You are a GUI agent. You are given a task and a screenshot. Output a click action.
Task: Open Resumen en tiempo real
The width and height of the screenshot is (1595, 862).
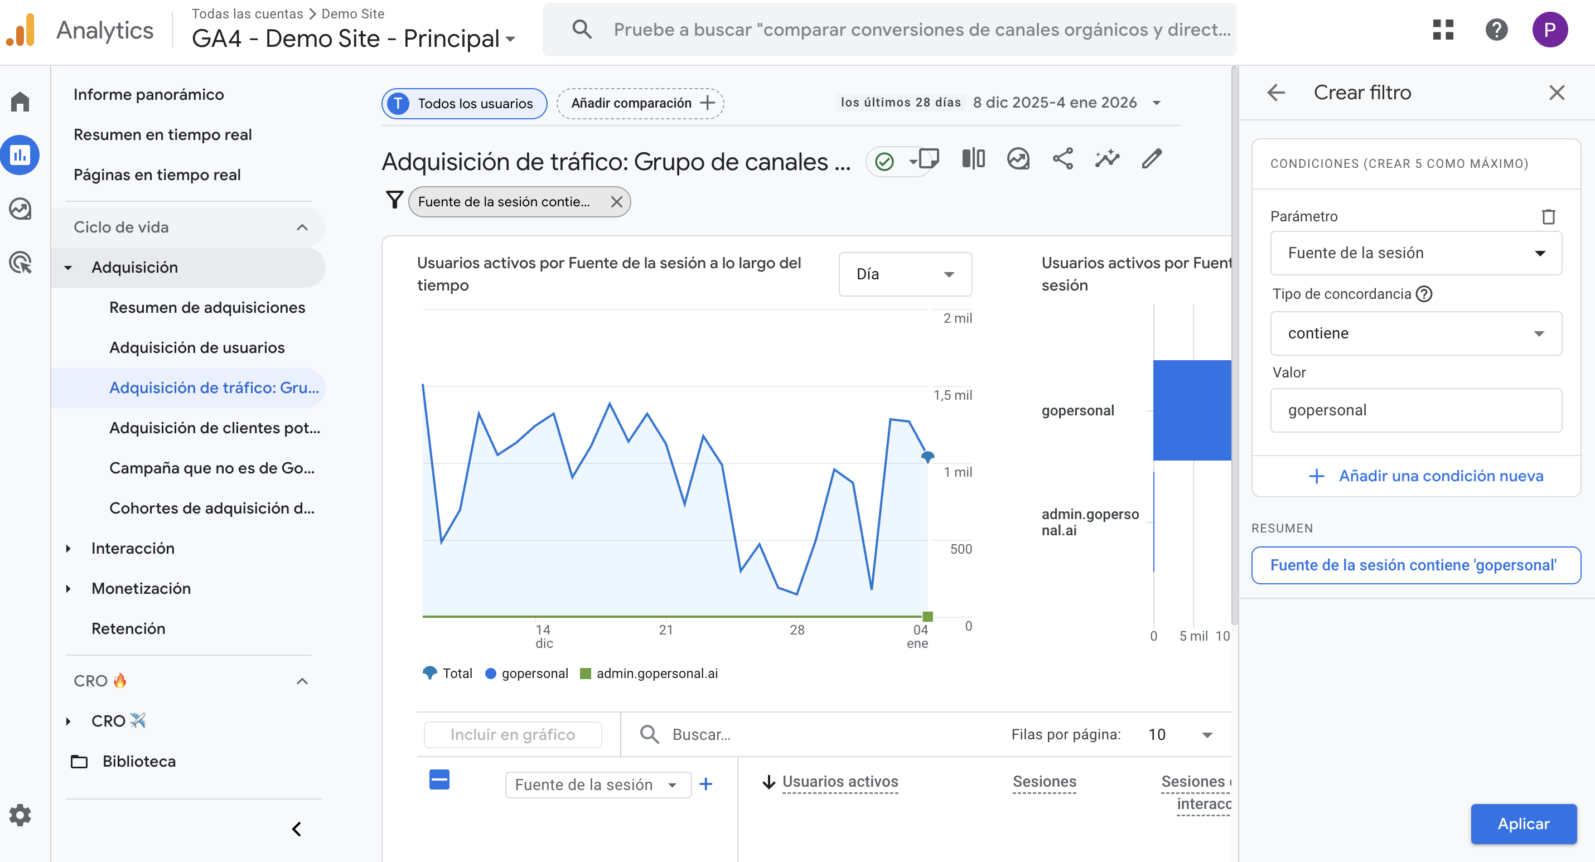[162, 134]
